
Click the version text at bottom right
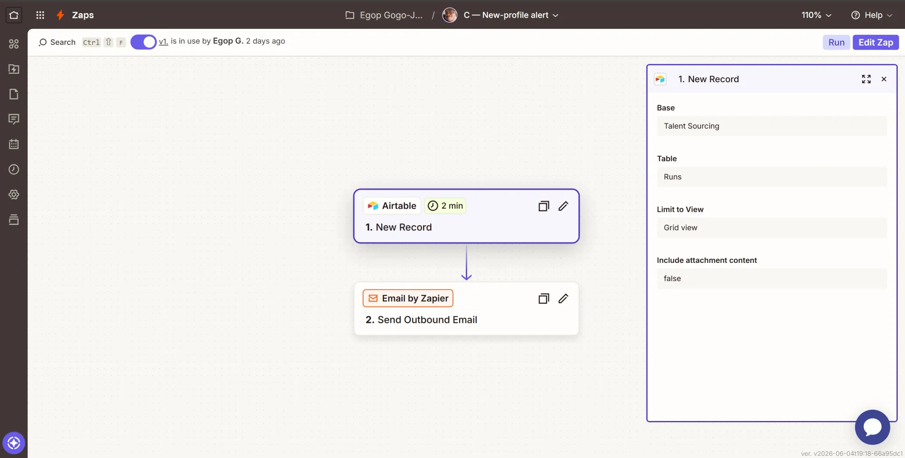852,453
